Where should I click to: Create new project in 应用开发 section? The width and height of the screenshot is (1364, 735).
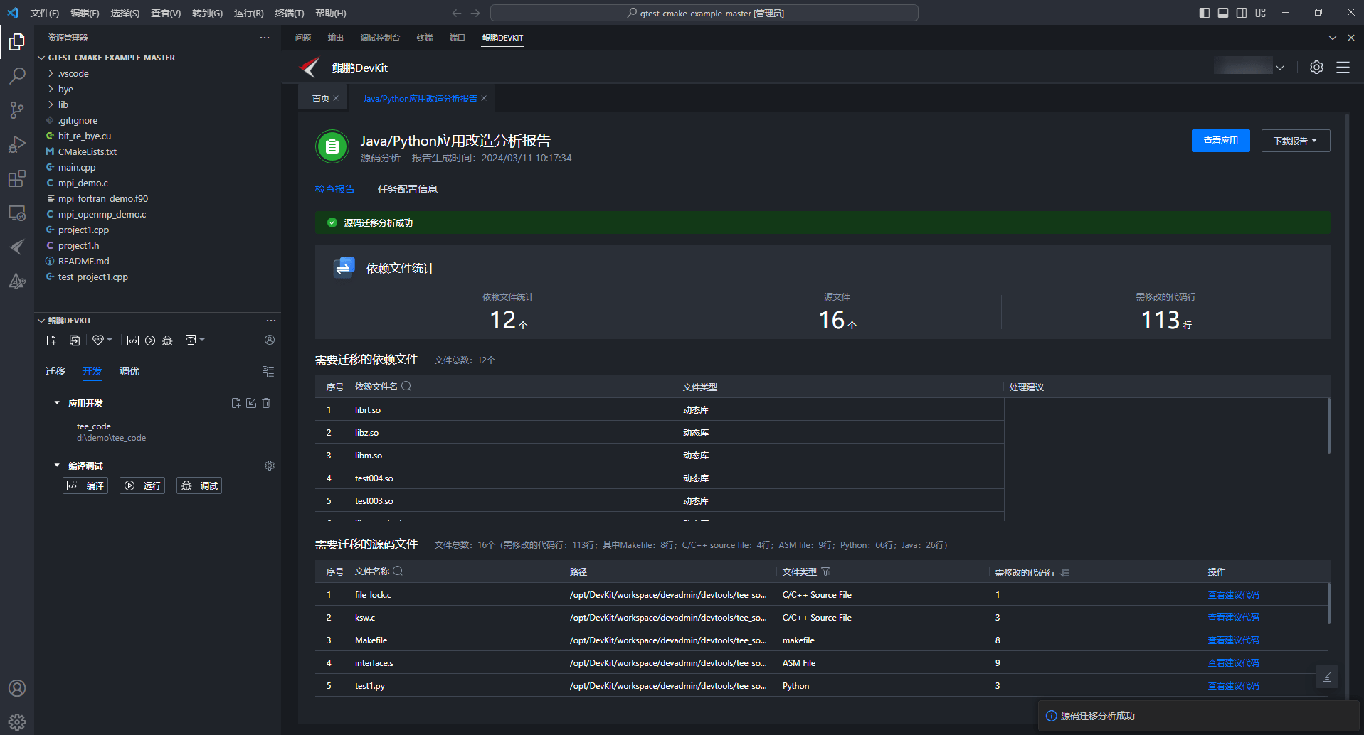point(236,403)
